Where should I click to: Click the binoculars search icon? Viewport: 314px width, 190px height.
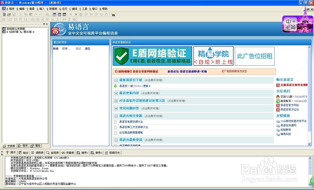tap(113, 14)
